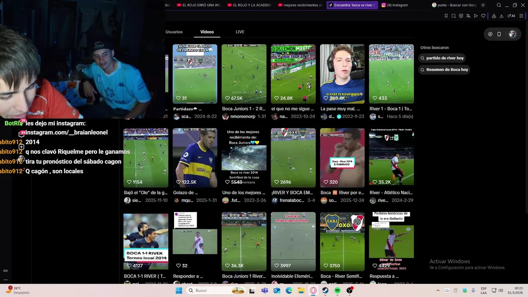Switch to the 'punto - Buscar con Google' tab

[454, 5]
